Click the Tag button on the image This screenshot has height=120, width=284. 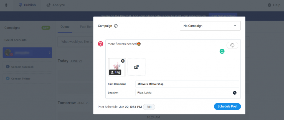115,72
